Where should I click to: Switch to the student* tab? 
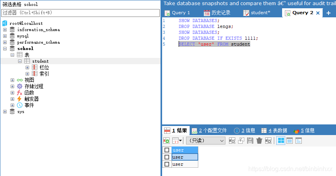click(257, 13)
